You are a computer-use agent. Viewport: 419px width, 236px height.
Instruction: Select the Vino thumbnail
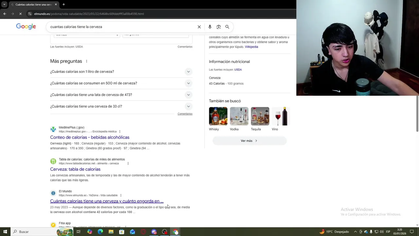pyautogui.click(x=281, y=116)
